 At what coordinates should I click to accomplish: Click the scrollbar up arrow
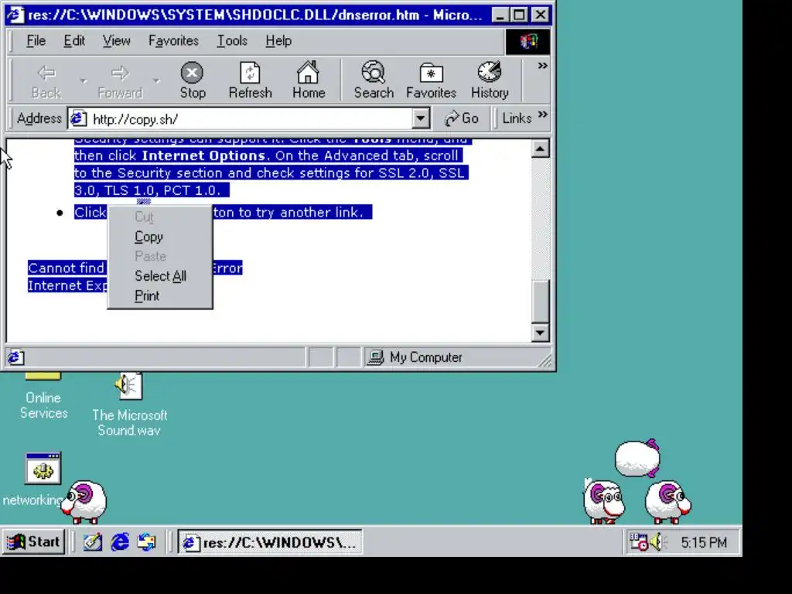(541, 149)
